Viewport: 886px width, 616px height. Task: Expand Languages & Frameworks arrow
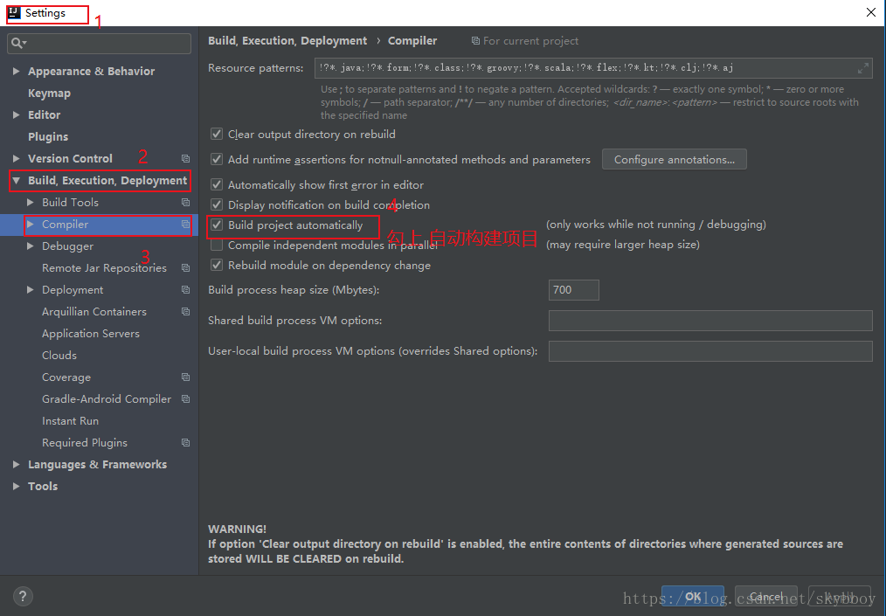point(17,465)
